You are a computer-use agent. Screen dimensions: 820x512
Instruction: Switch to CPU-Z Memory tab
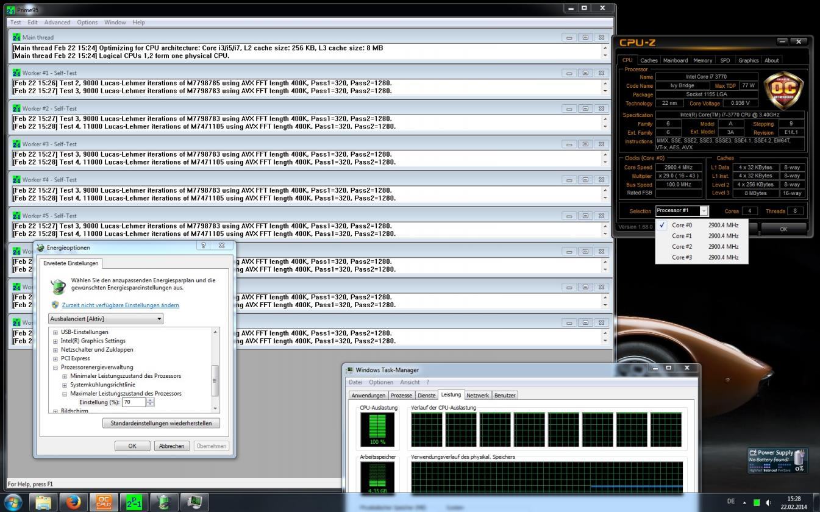click(702, 60)
